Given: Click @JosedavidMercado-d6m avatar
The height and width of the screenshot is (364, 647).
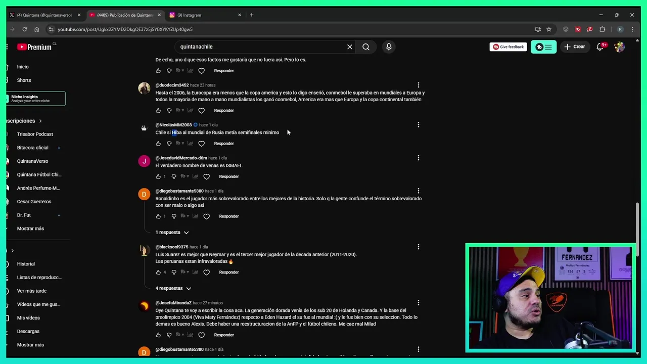Looking at the screenshot, I should coord(144,161).
